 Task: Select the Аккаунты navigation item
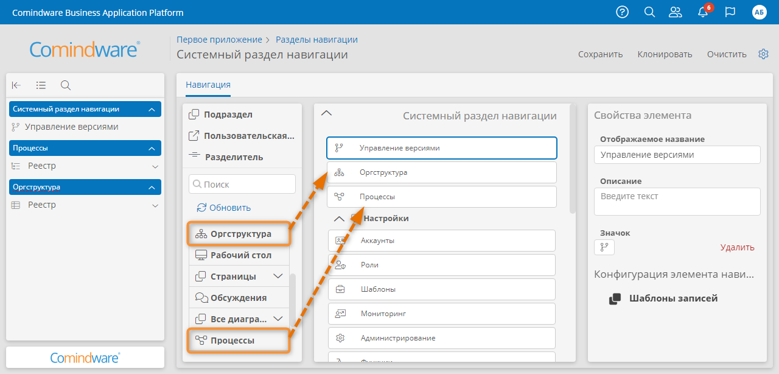[x=442, y=240]
